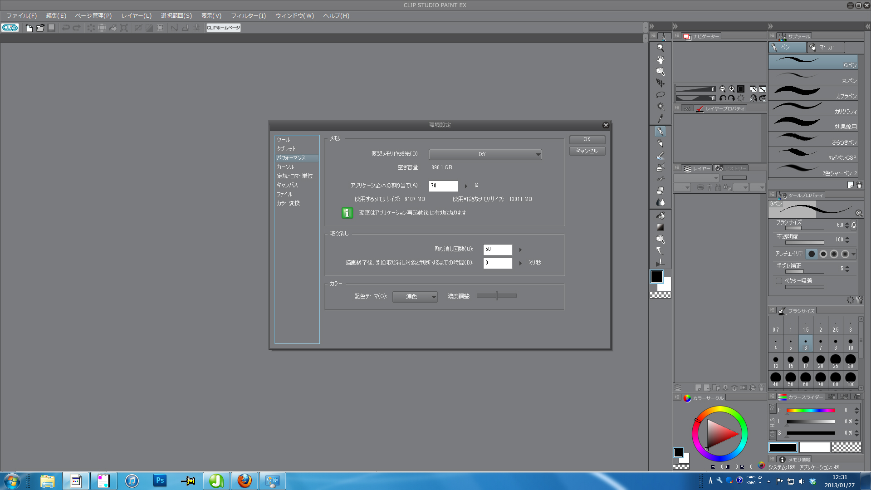Choose the strongest anti-alias option

(x=845, y=254)
